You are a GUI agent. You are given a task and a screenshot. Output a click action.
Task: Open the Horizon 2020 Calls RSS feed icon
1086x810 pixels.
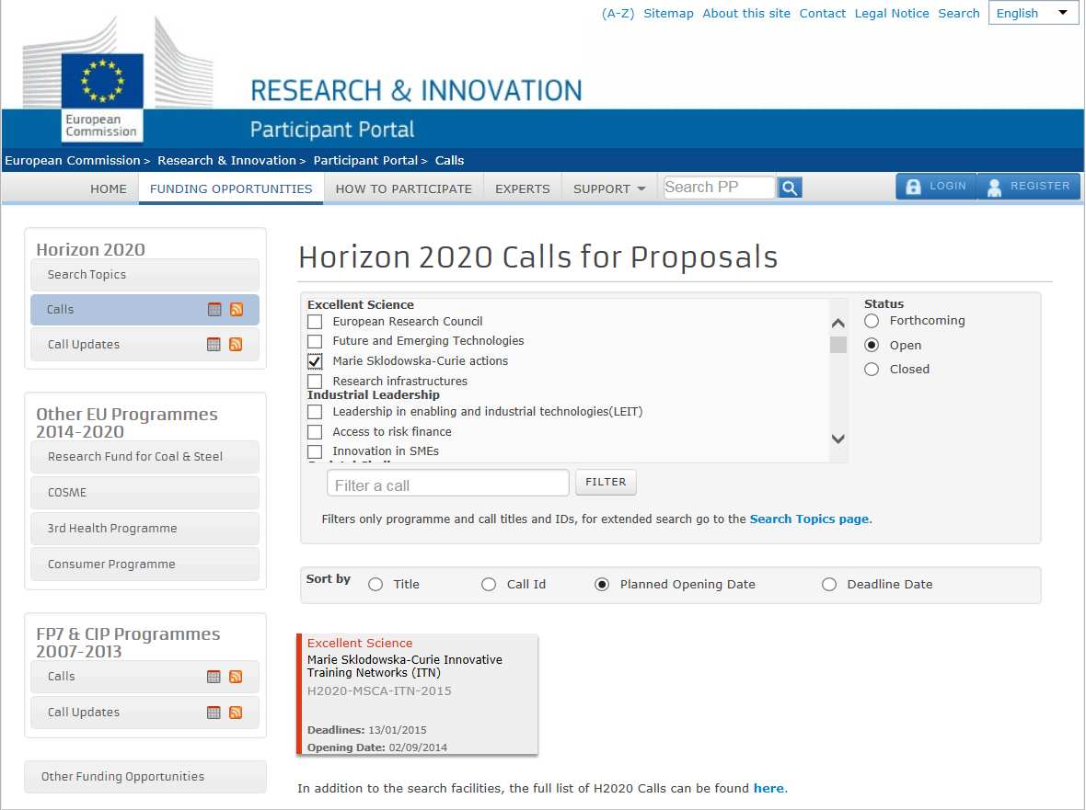(x=237, y=309)
